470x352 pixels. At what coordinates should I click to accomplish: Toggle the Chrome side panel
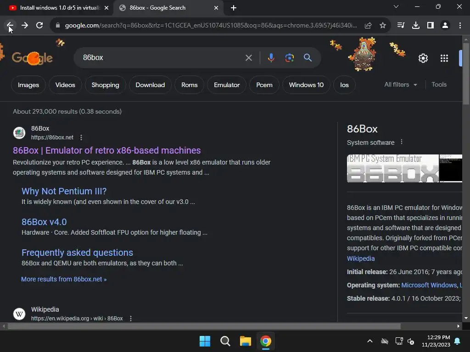pos(431,26)
